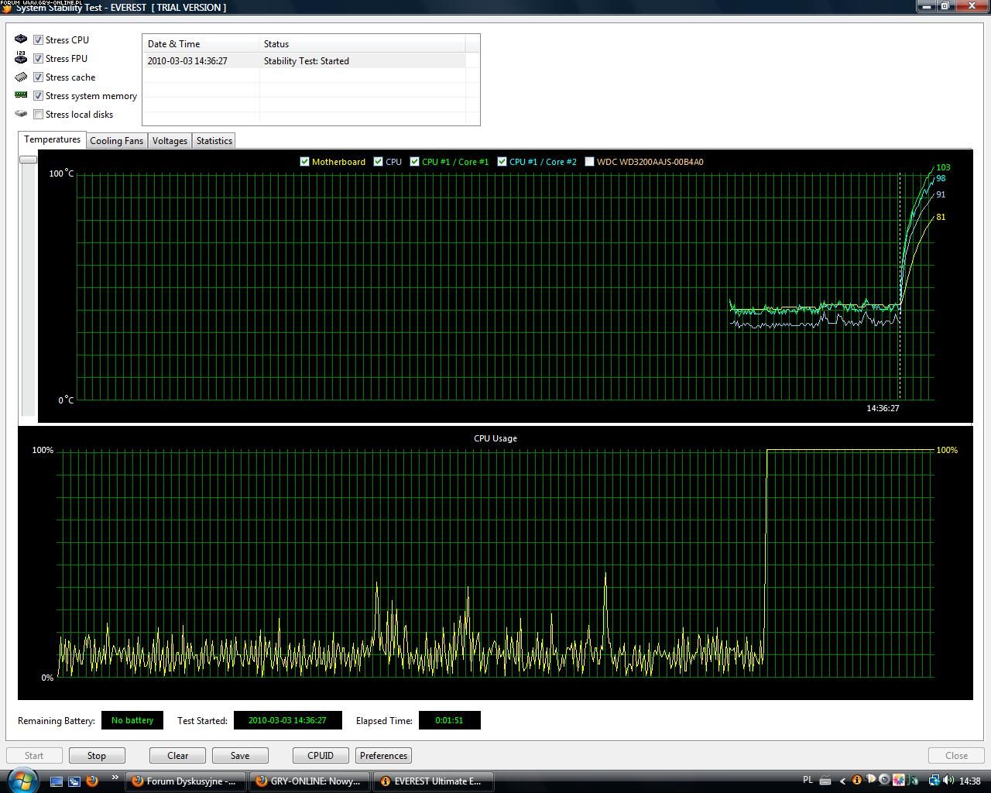The image size is (991, 793).
Task: Switch to the Cooling Fans tab
Action: tap(116, 141)
